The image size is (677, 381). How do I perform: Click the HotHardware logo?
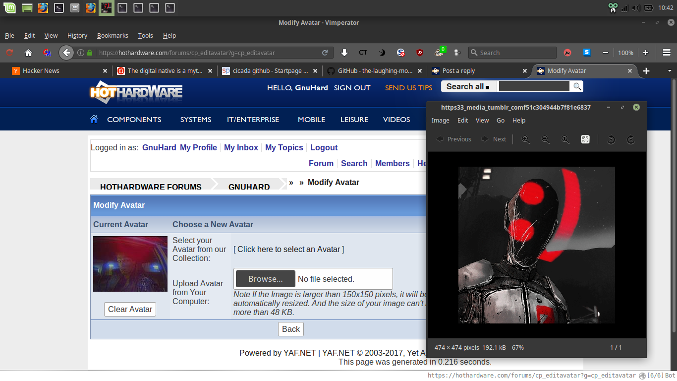[136, 92]
